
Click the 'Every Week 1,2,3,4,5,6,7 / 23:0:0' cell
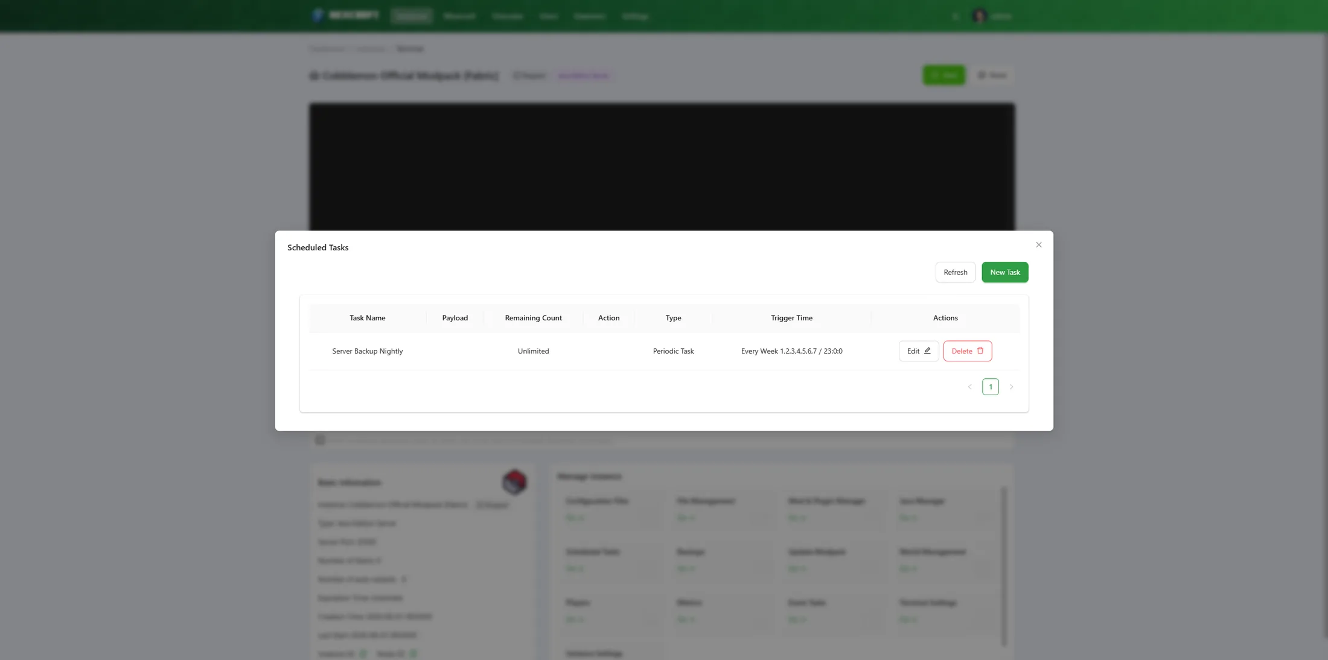(x=791, y=351)
